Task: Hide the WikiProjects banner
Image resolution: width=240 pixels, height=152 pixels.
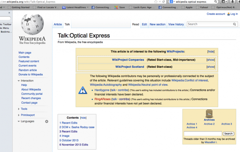Action: pyautogui.click(x=211, y=52)
